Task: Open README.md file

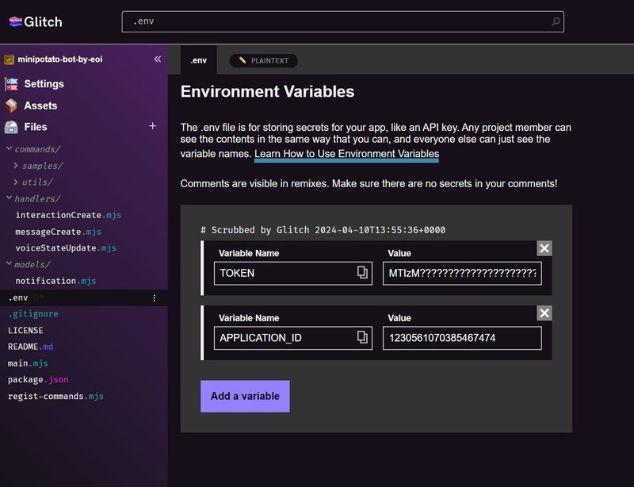Action: (x=30, y=347)
